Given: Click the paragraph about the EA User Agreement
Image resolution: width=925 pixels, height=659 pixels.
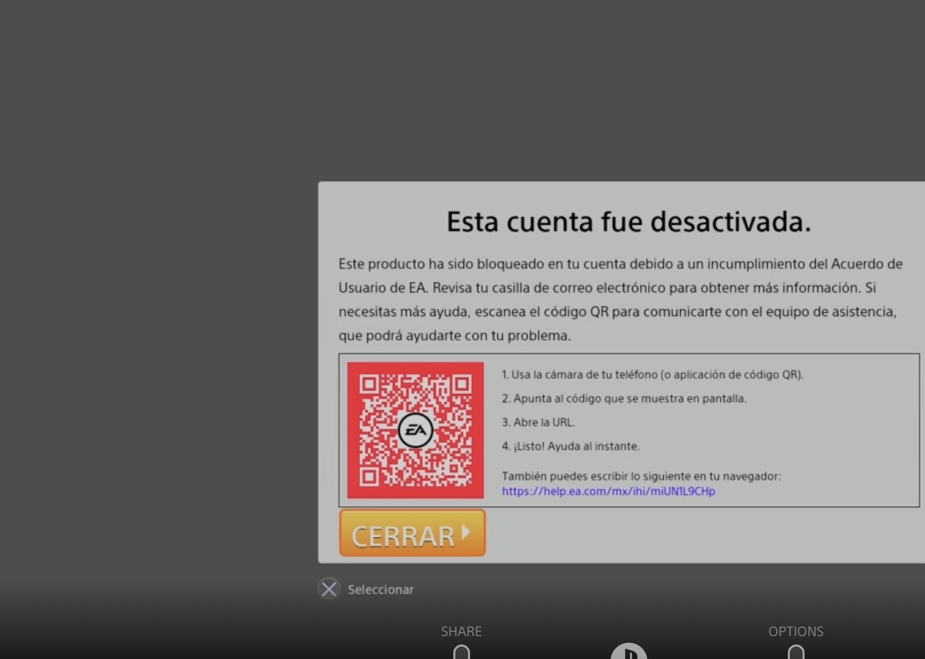Looking at the screenshot, I should pyautogui.click(x=620, y=300).
